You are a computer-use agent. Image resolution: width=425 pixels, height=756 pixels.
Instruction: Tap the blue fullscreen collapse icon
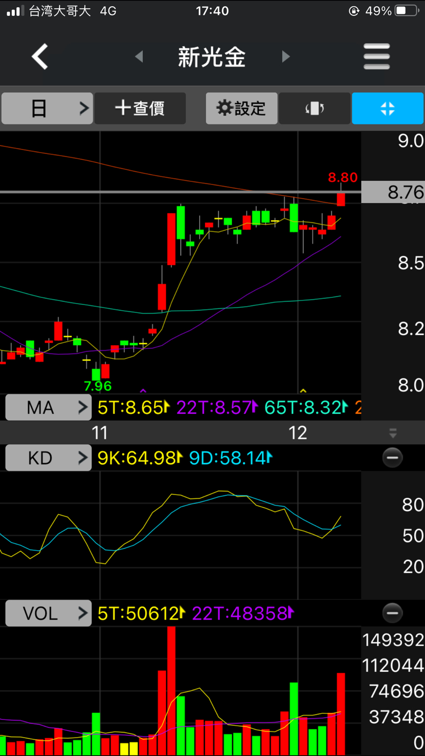click(388, 108)
